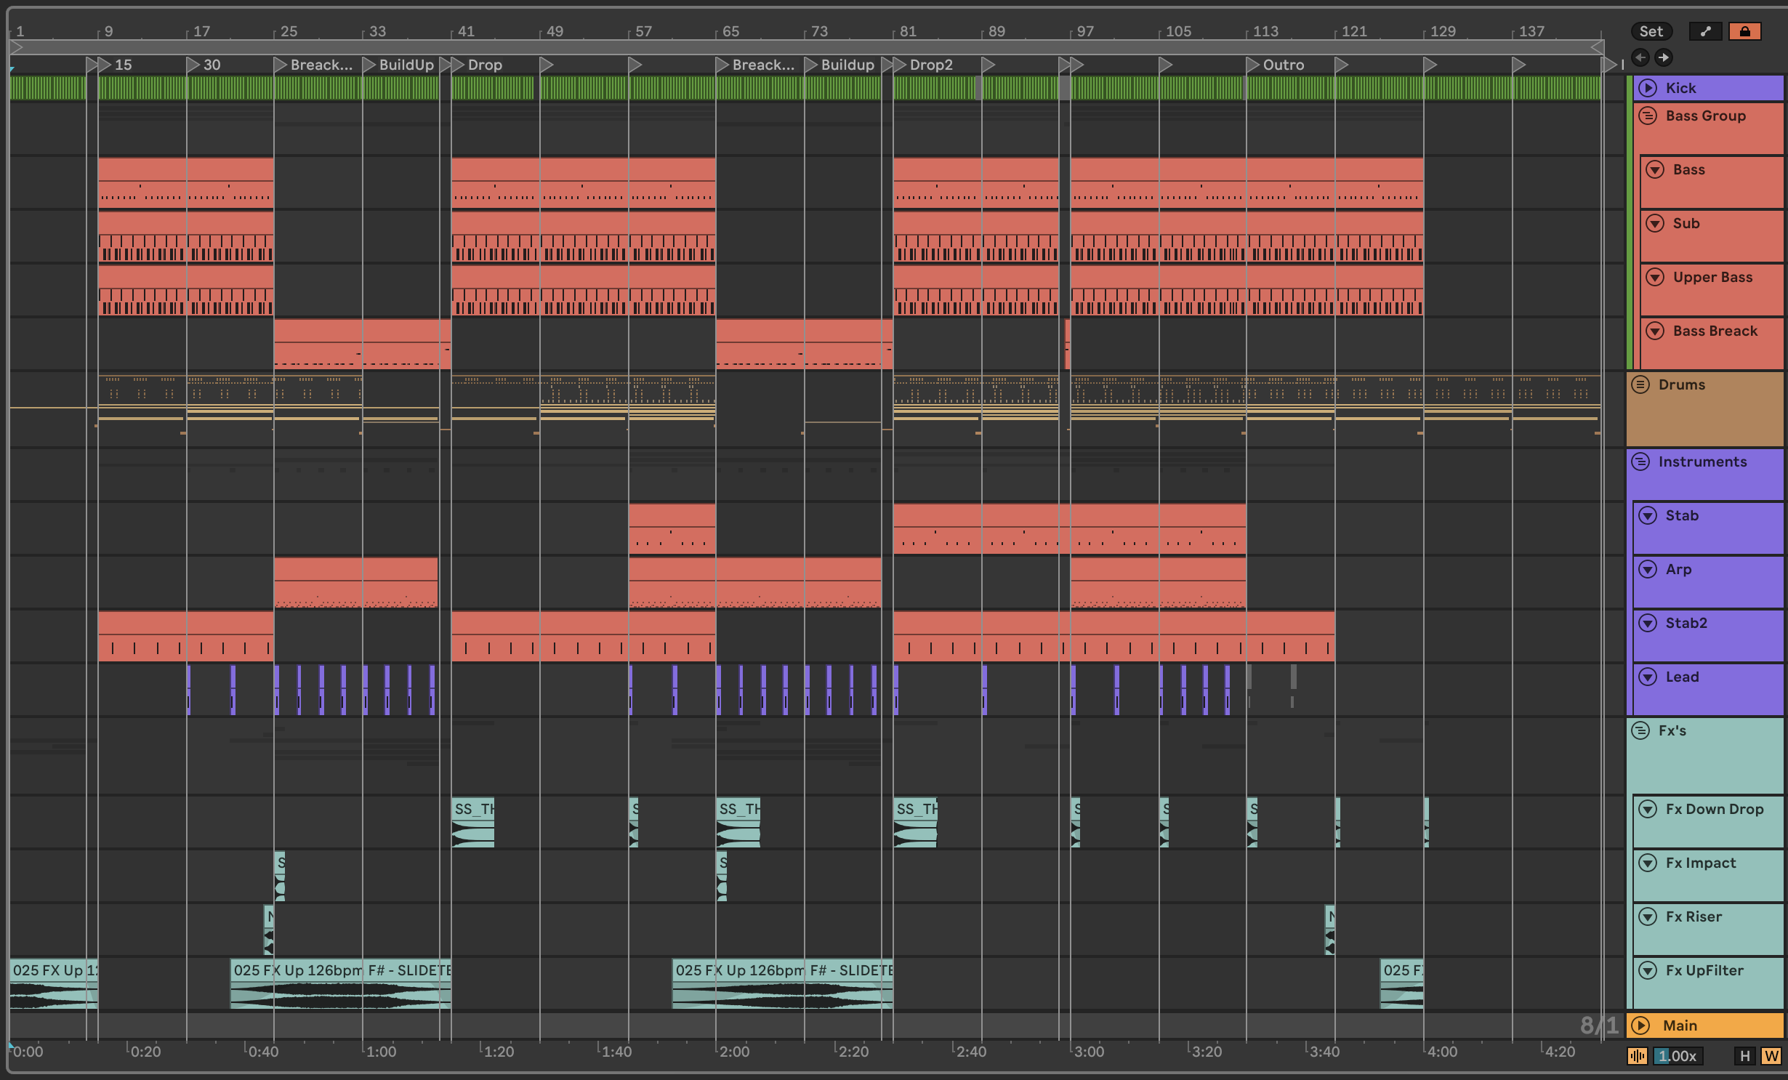Unfold the Lead track
The height and width of the screenshot is (1080, 1788).
1648,677
